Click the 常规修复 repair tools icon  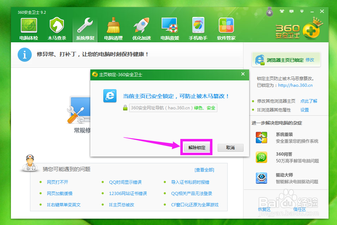pyautogui.click(x=79, y=110)
